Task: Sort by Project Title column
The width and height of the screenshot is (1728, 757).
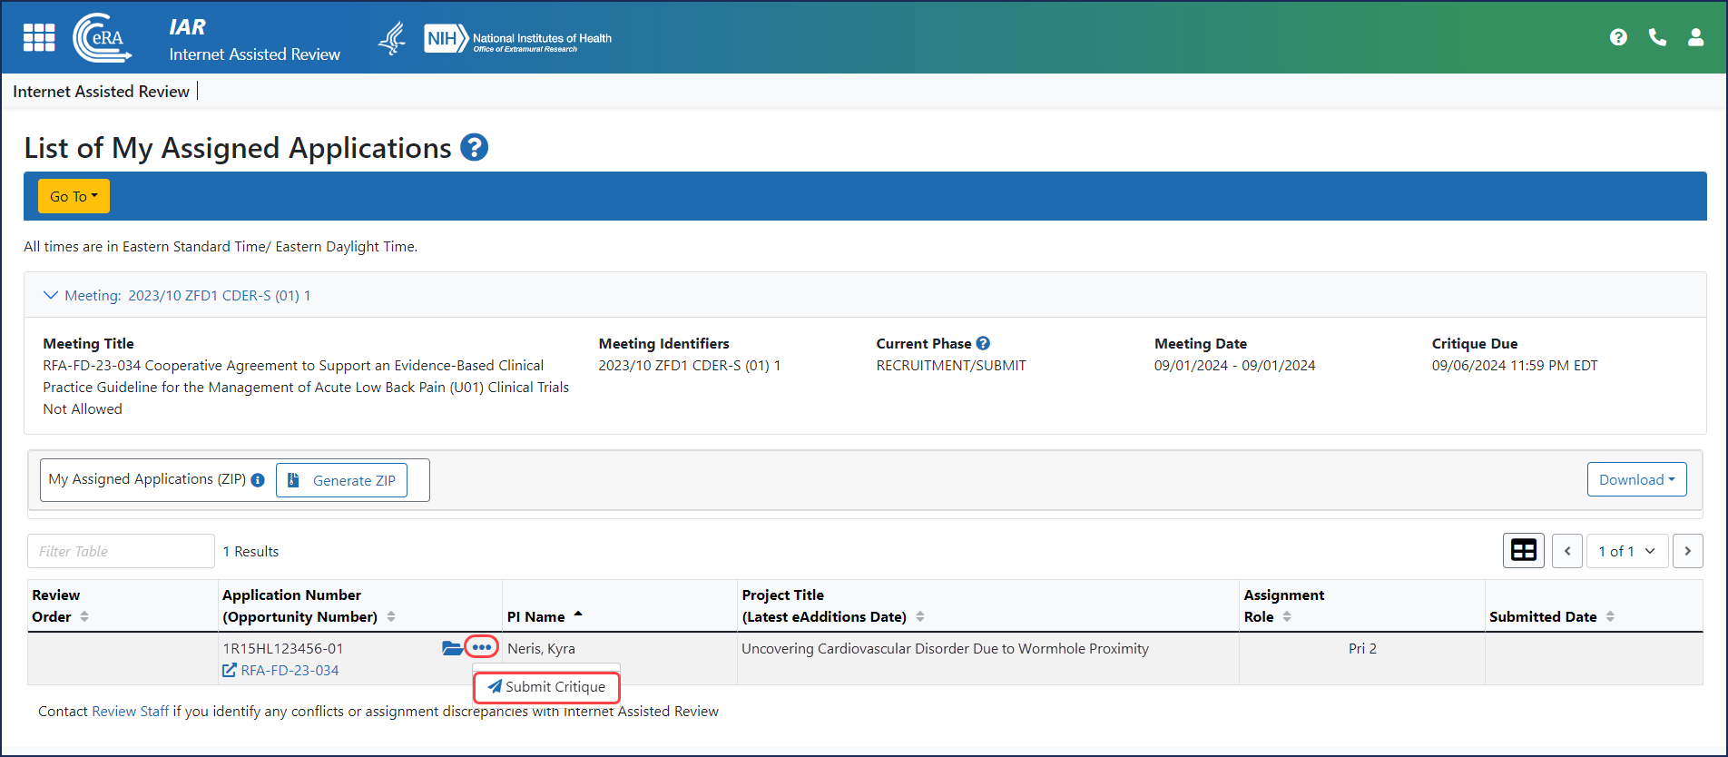Action: (x=920, y=616)
